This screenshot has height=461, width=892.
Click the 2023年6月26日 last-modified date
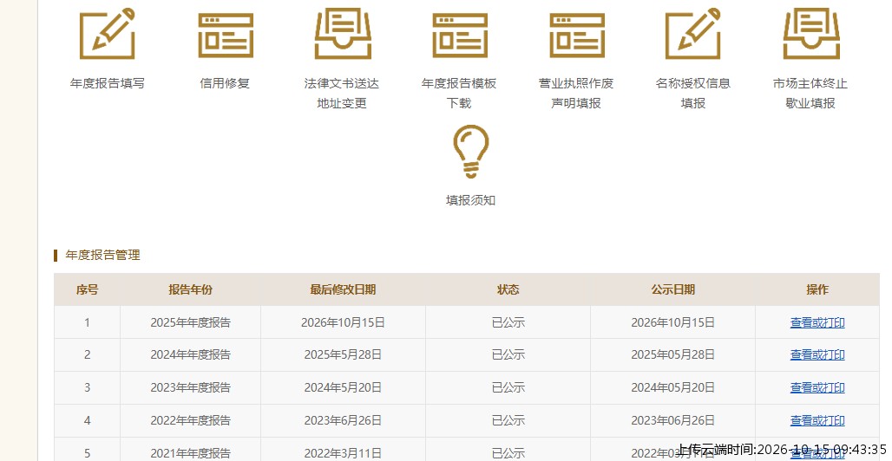click(343, 421)
